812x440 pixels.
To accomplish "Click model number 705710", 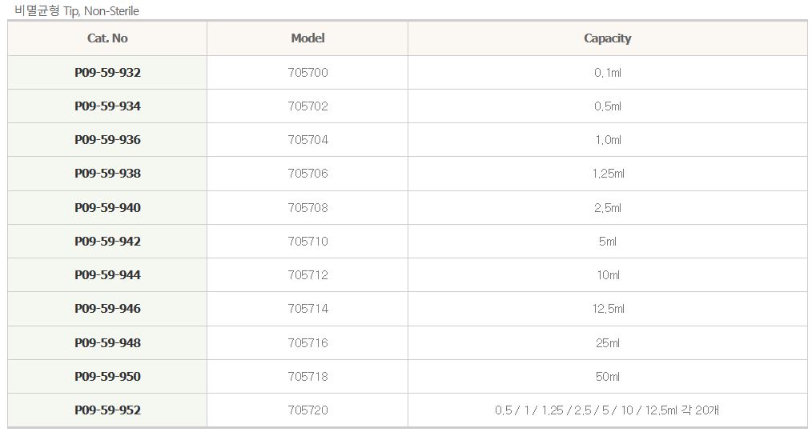I will pyautogui.click(x=308, y=242).
